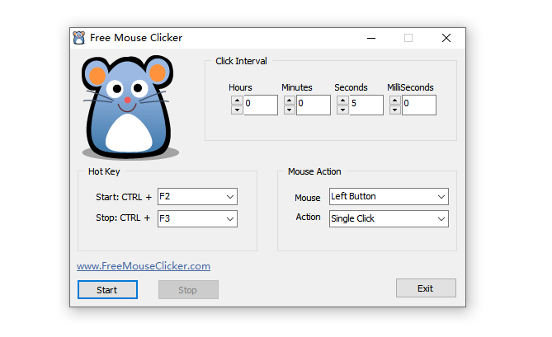552x337 pixels.
Task: Decrease the Seconds value with down arrow
Action: pos(342,110)
